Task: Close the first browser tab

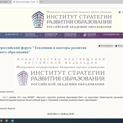Action: (x=10, y=2)
